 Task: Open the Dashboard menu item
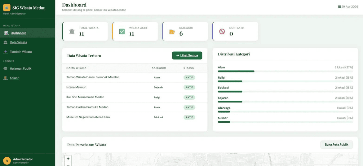coord(28,33)
